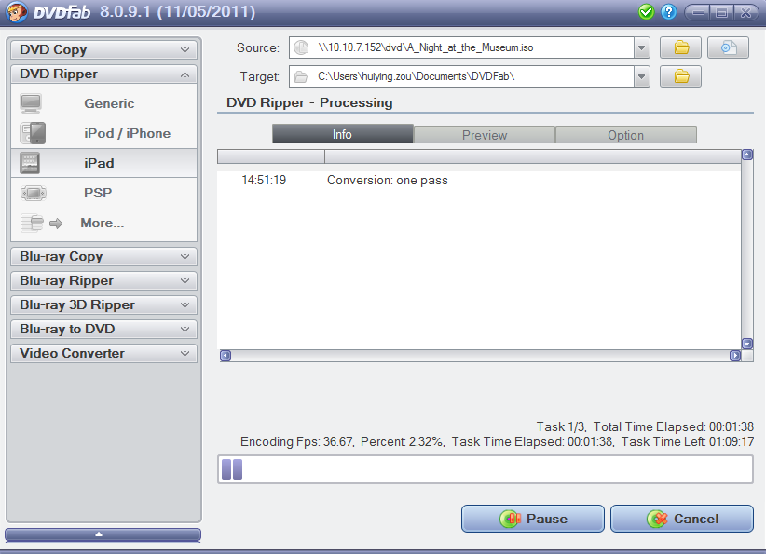Open the blue help question icon

pyautogui.click(x=668, y=12)
